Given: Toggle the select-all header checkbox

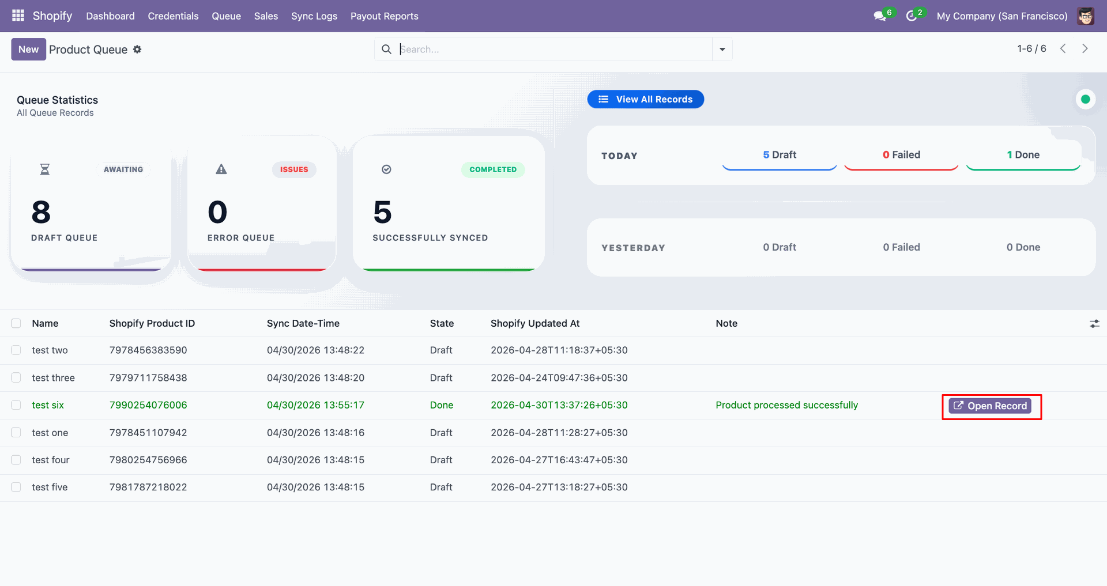Looking at the screenshot, I should tap(16, 323).
